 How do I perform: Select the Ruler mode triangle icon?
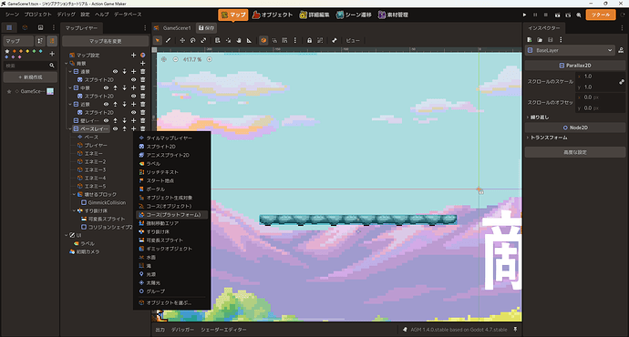(249, 40)
